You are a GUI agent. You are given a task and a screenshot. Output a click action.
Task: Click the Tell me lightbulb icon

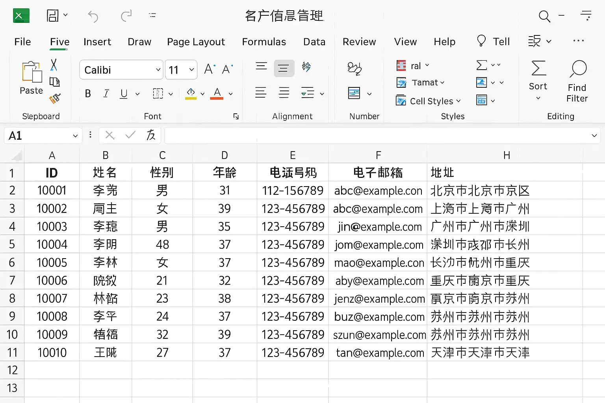(x=481, y=41)
